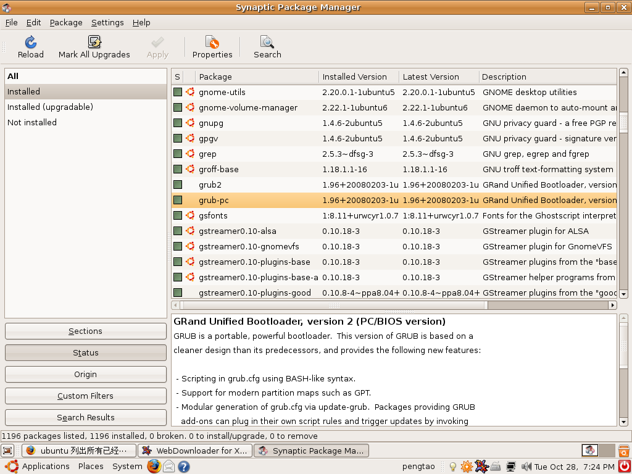Screen dimensions: 632x474
Task: Click the Origin filter button
Action: pyautogui.click(x=85, y=375)
